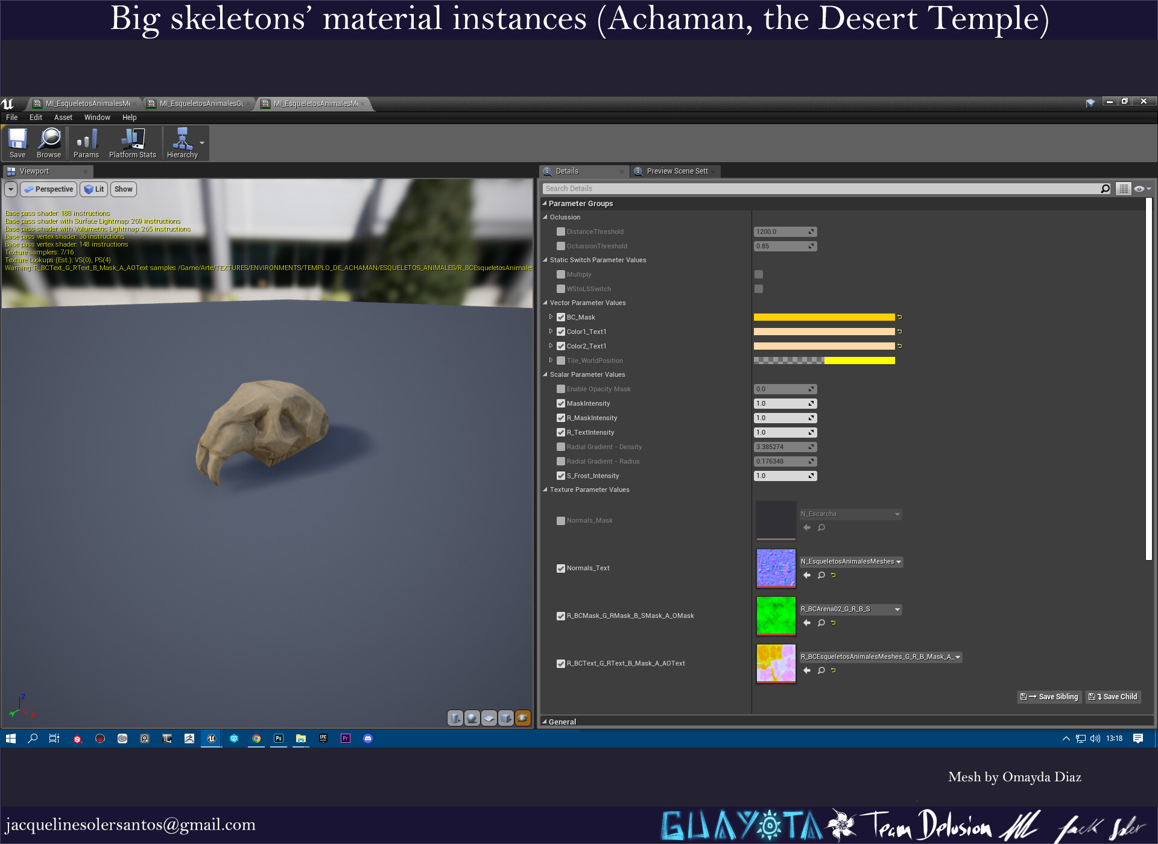Image resolution: width=1158 pixels, height=844 pixels.
Task: Open the Params toolbar button
Action: tap(86, 140)
